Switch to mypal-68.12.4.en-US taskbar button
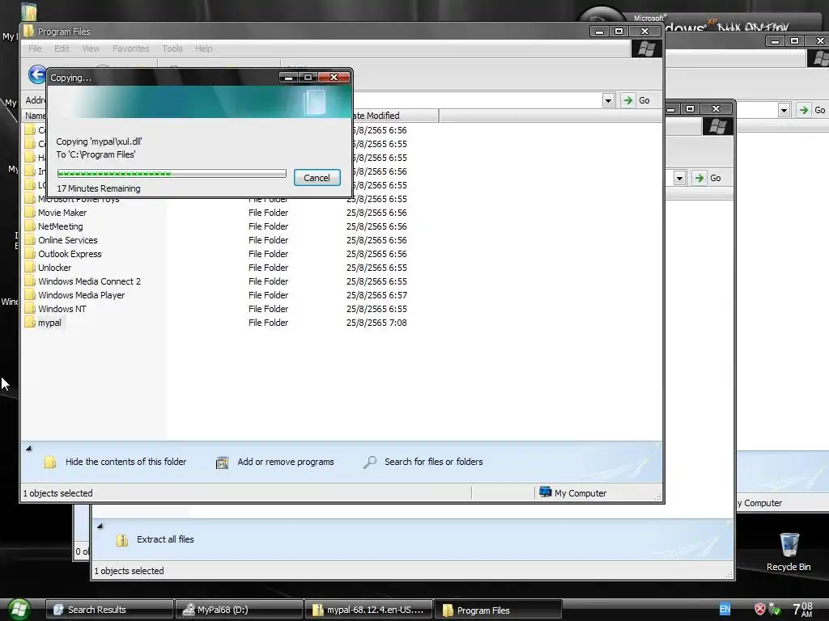 [368, 610]
